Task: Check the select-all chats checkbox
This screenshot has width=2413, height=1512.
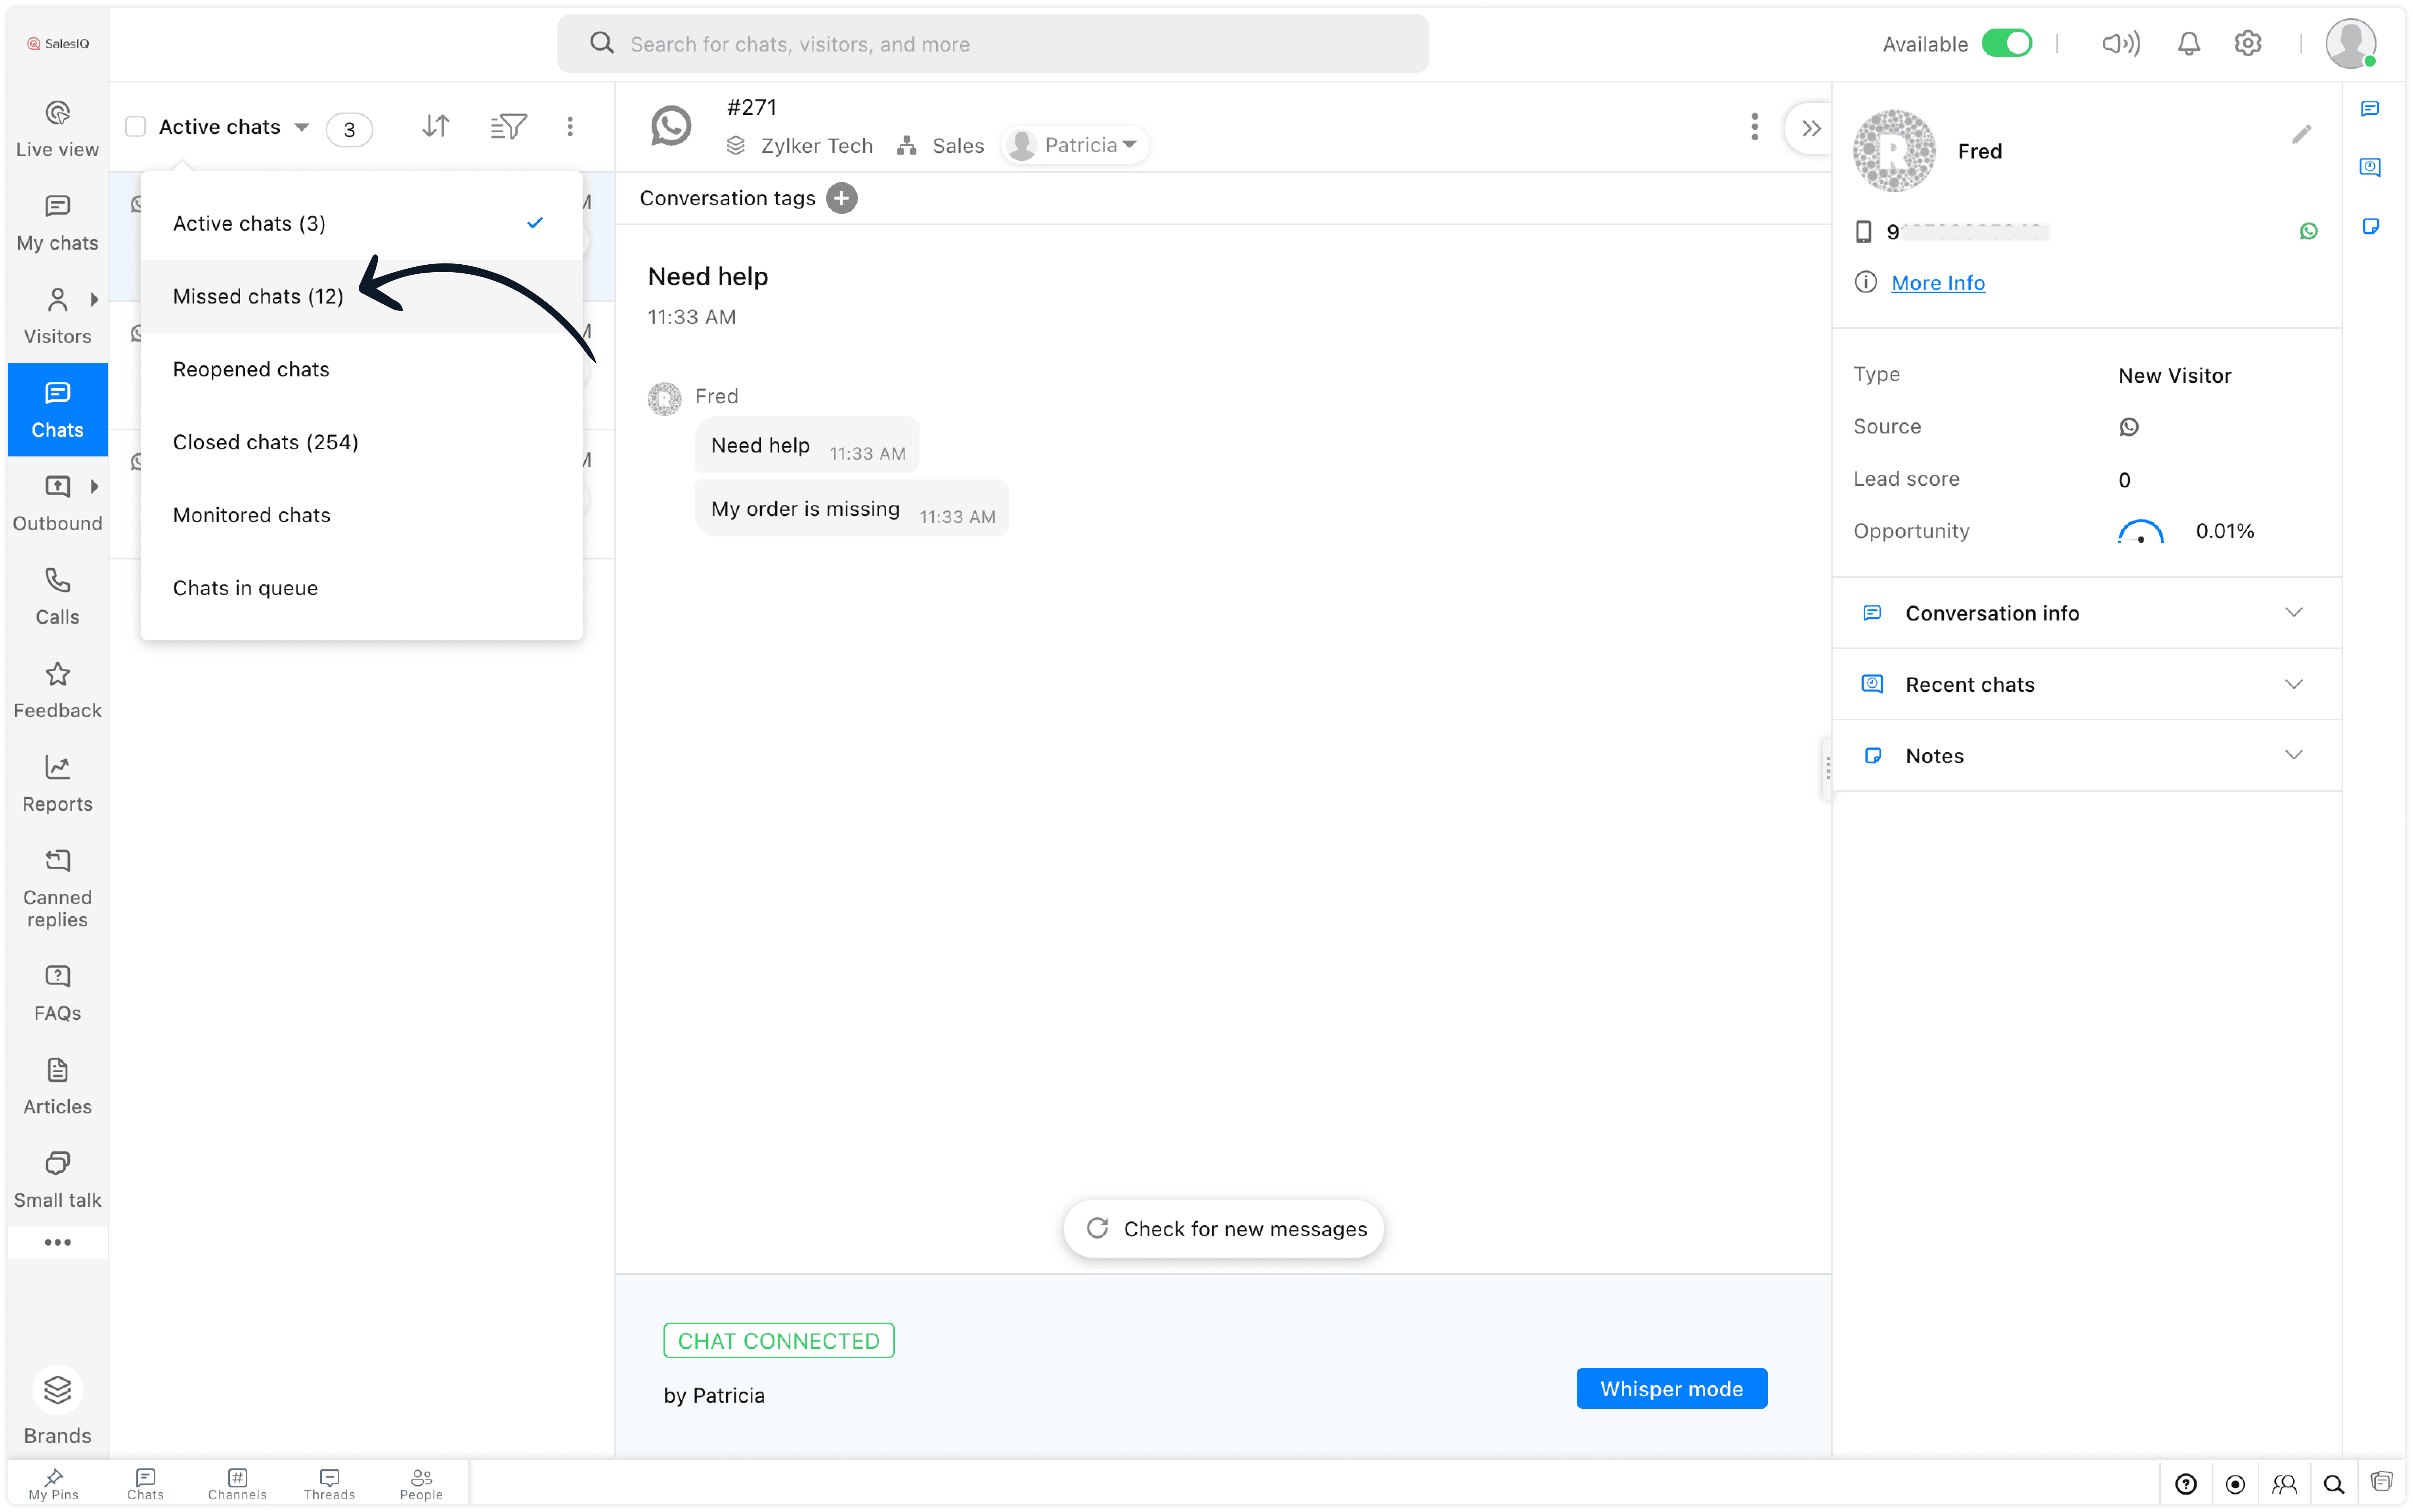Action: tap(136, 127)
